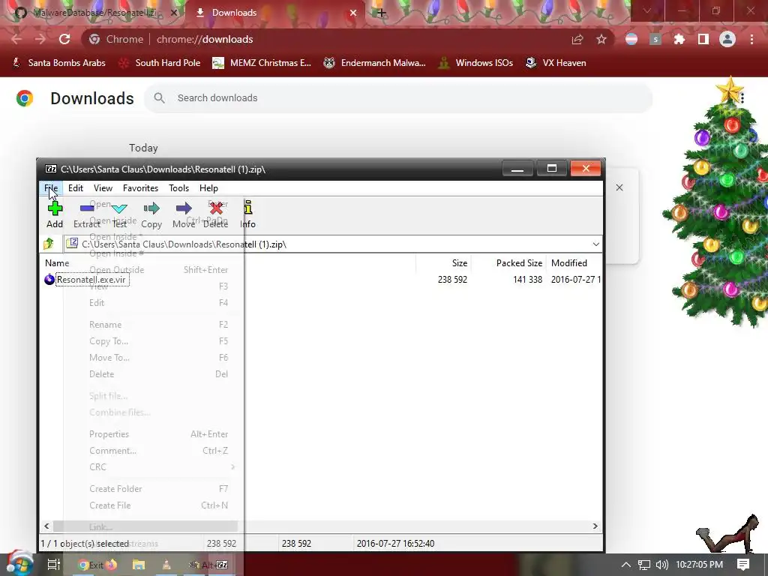768x576 pixels.
Task: Choose Rename from the File menu
Action: [154, 324]
